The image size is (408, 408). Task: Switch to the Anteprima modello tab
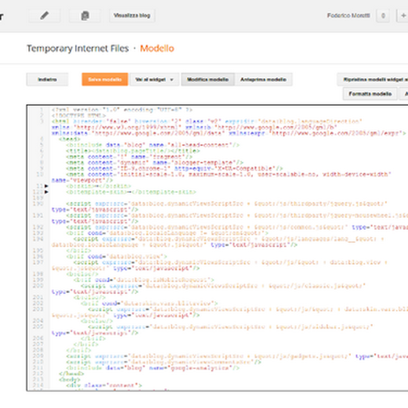coord(263,80)
